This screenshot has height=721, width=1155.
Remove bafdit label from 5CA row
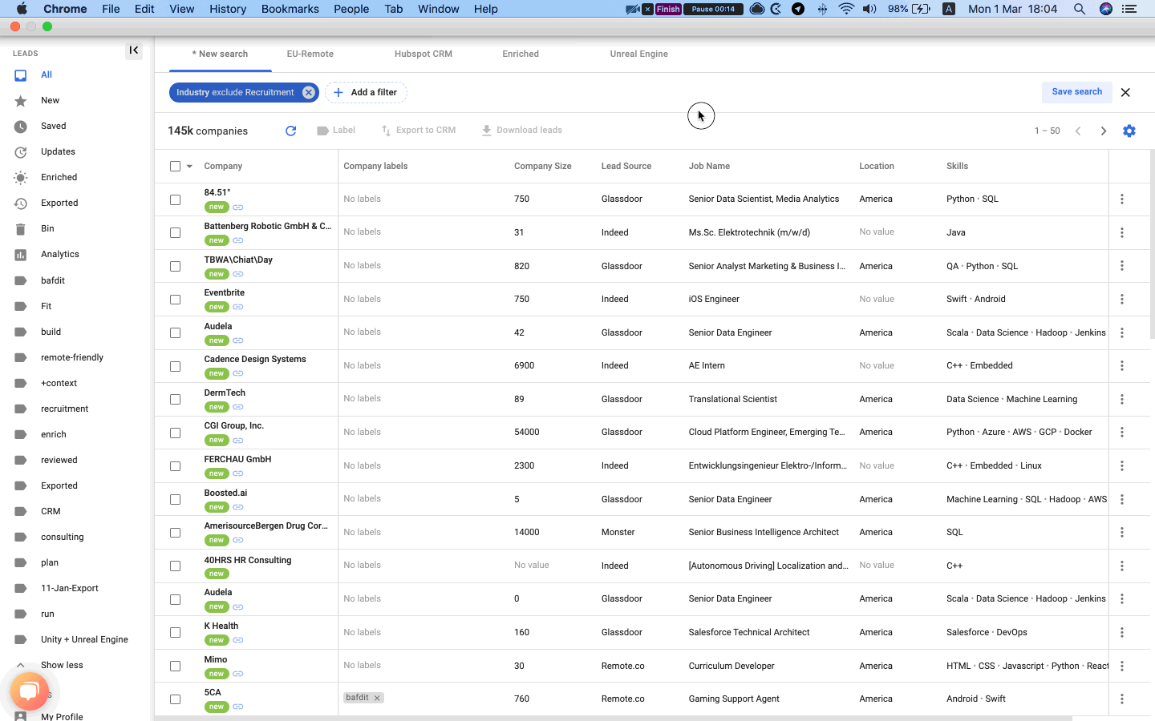(x=378, y=698)
